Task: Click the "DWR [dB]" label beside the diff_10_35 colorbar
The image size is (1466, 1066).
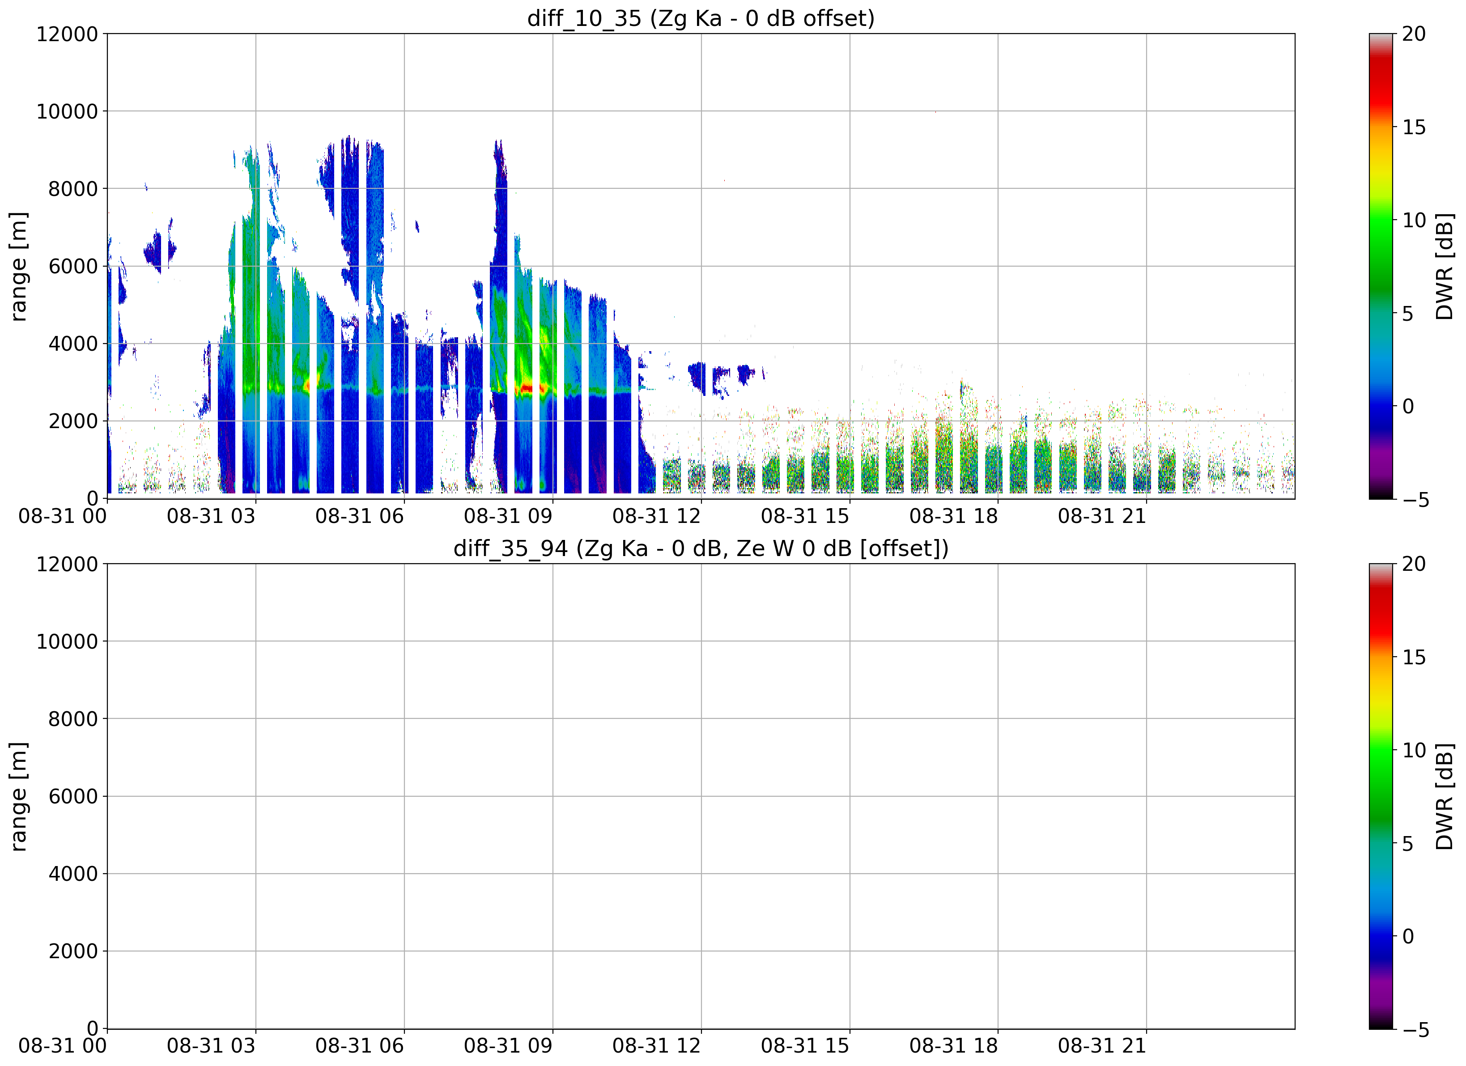Action: [1444, 266]
